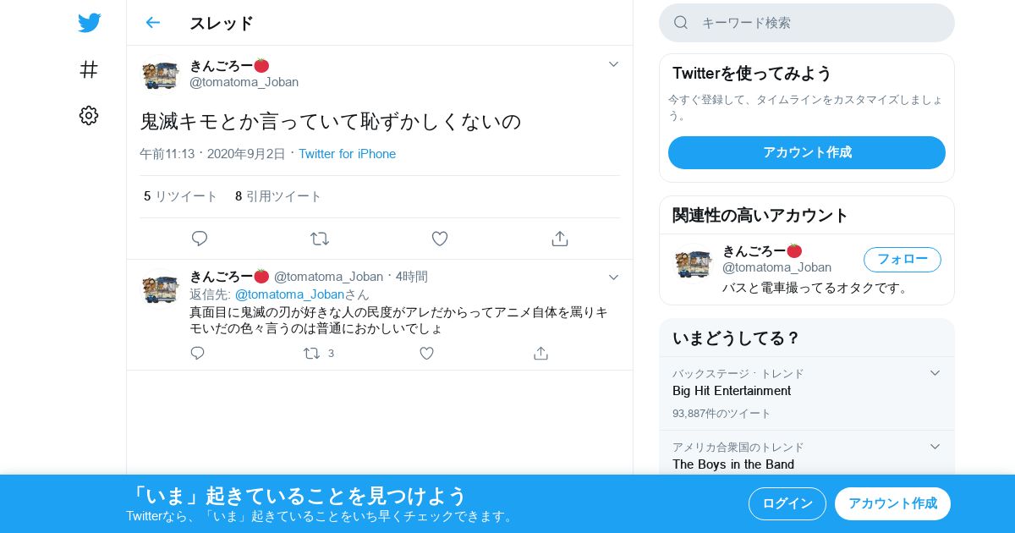The height and width of the screenshot is (533, 1015).
Task: Open the main tweet's chevron menu
Action: click(x=614, y=64)
